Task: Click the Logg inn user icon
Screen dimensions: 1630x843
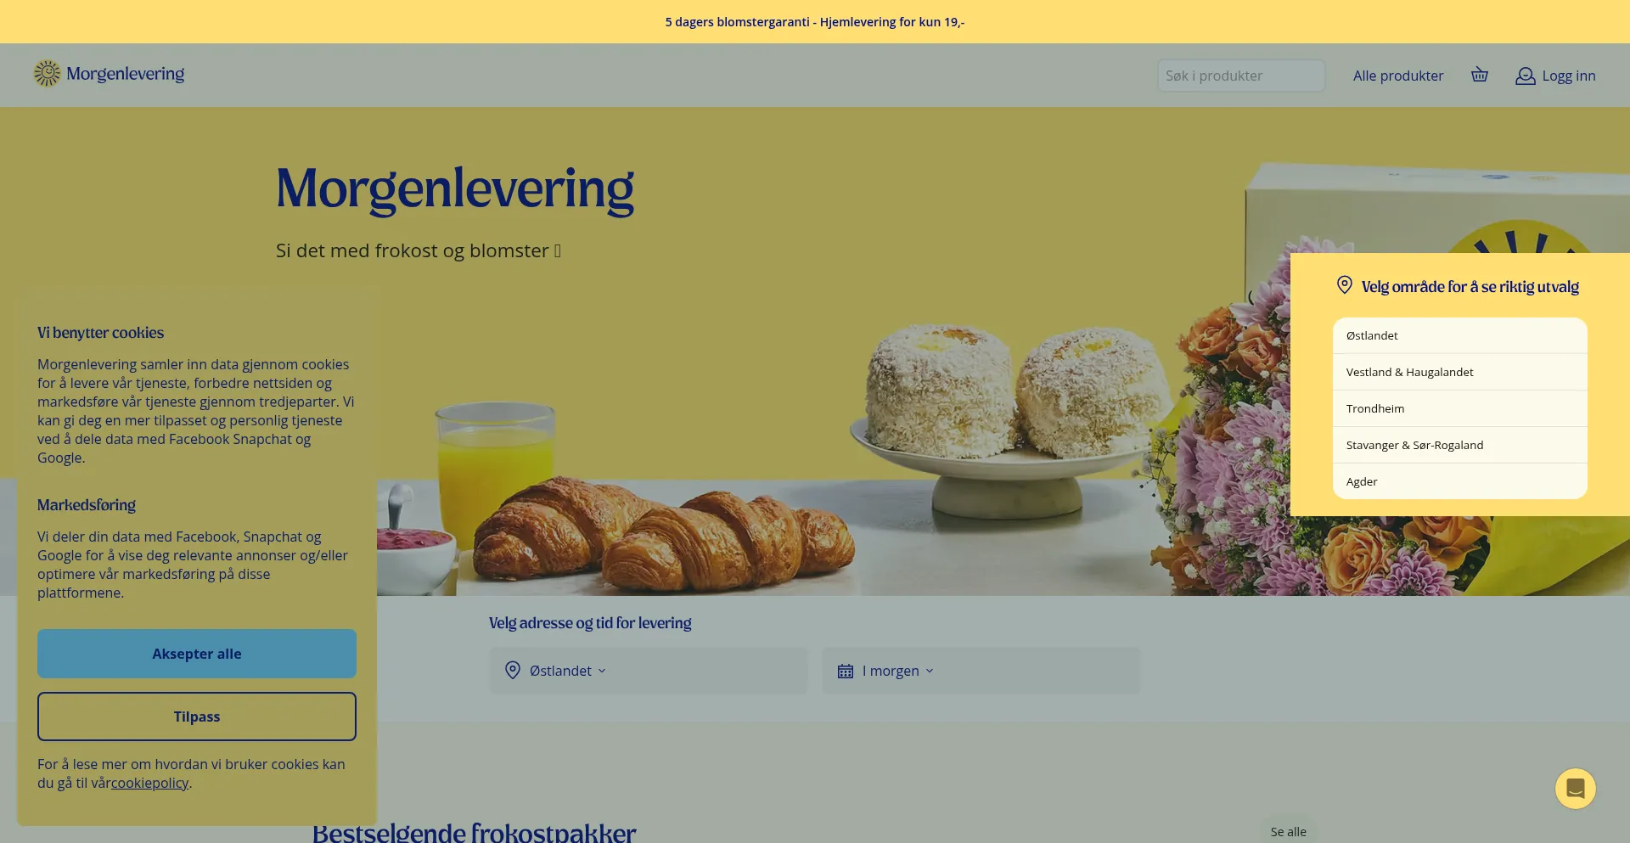Action: 1526,76
